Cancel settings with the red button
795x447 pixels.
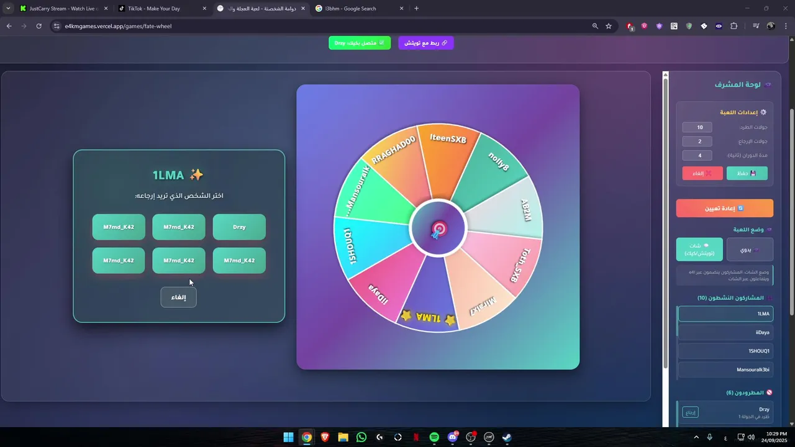(x=702, y=173)
